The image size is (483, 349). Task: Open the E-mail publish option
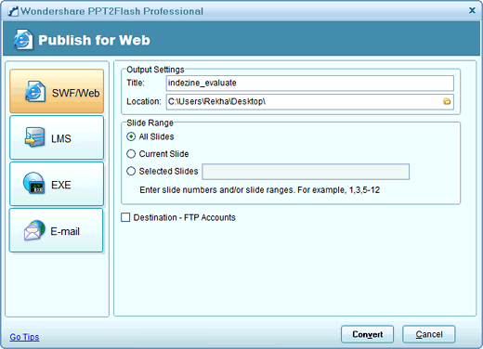57,230
